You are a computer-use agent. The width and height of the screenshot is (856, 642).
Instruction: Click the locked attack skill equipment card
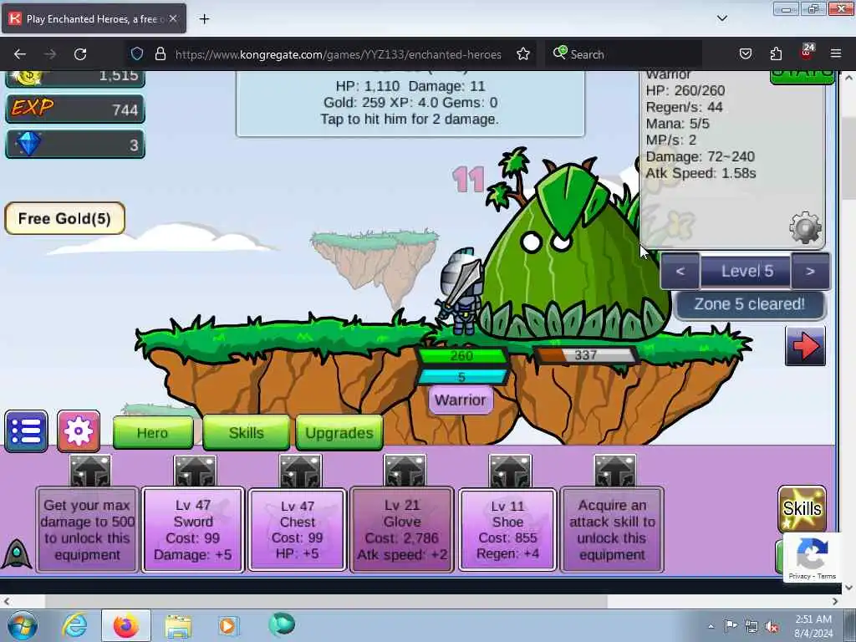(x=613, y=529)
